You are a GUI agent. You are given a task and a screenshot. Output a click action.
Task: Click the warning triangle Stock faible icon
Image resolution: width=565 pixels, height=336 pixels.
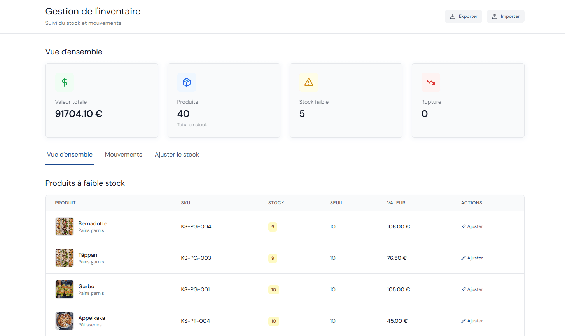click(x=309, y=82)
